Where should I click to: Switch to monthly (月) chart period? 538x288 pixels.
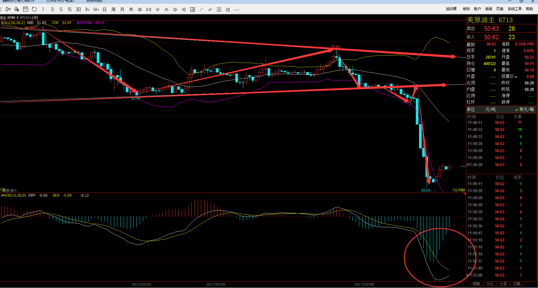pos(122,9)
